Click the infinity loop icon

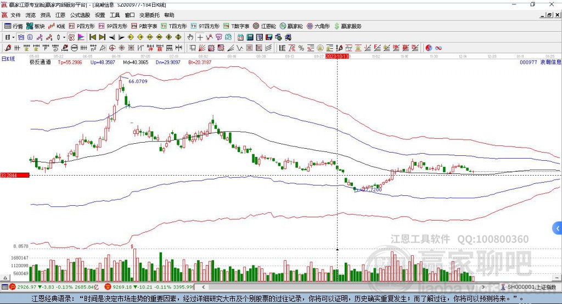[x=439, y=48]
